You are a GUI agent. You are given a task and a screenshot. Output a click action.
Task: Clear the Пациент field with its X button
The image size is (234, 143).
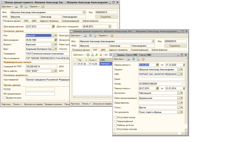coord(182,69)
